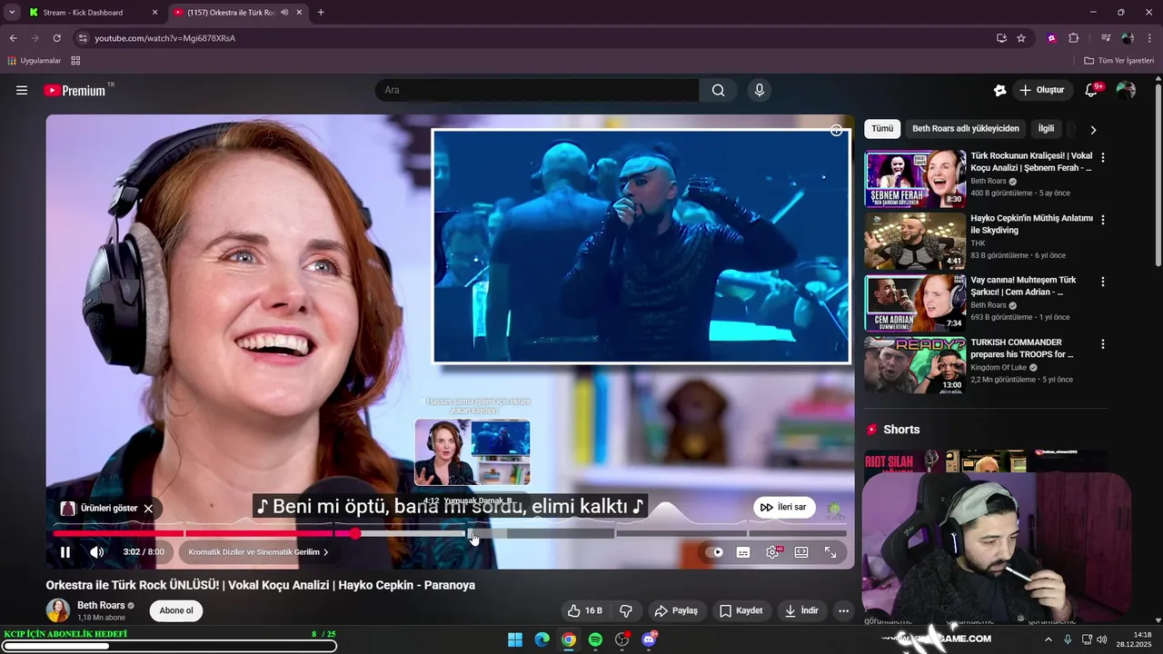Screen dimensions: 1163x654
Task: Click the İleri sar skip button
Action: [x=784, y=507]
